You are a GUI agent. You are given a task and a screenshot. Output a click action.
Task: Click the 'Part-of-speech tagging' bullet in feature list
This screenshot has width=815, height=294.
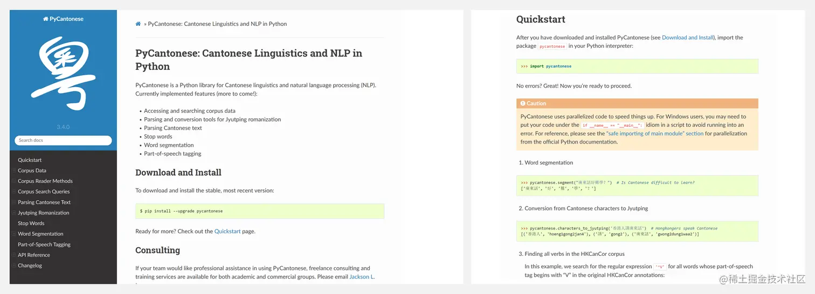click(172, 154)
